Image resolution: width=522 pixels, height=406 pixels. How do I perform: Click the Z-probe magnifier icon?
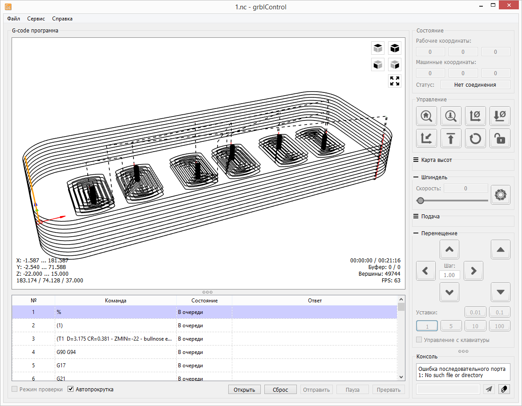tap(451, 116)
